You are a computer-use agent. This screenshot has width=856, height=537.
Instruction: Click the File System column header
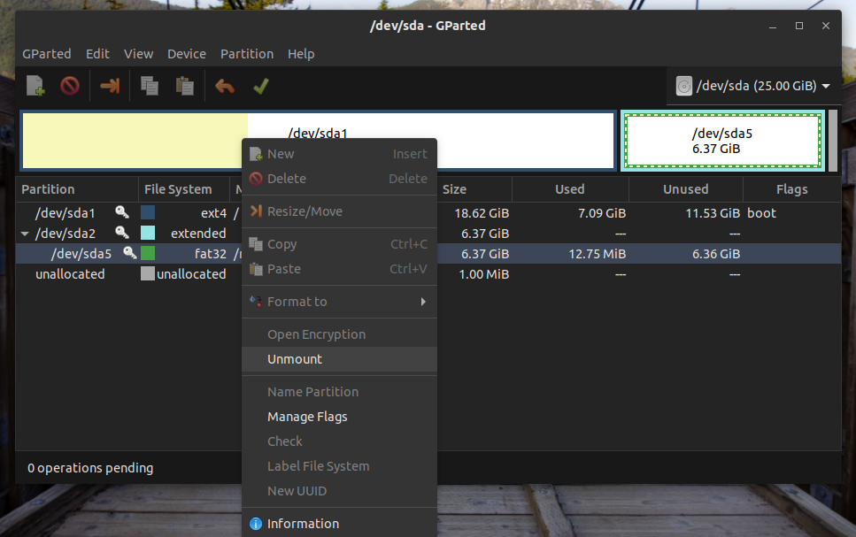tap(184, 189)
